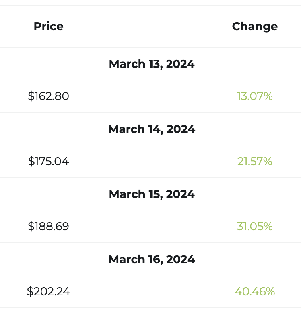
Task: Select the March 16, 2024 date heading
Action: (x=152, y=260)
